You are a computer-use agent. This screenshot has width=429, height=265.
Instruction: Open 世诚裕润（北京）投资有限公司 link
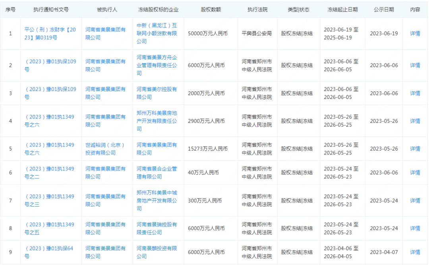click(105, 149)
